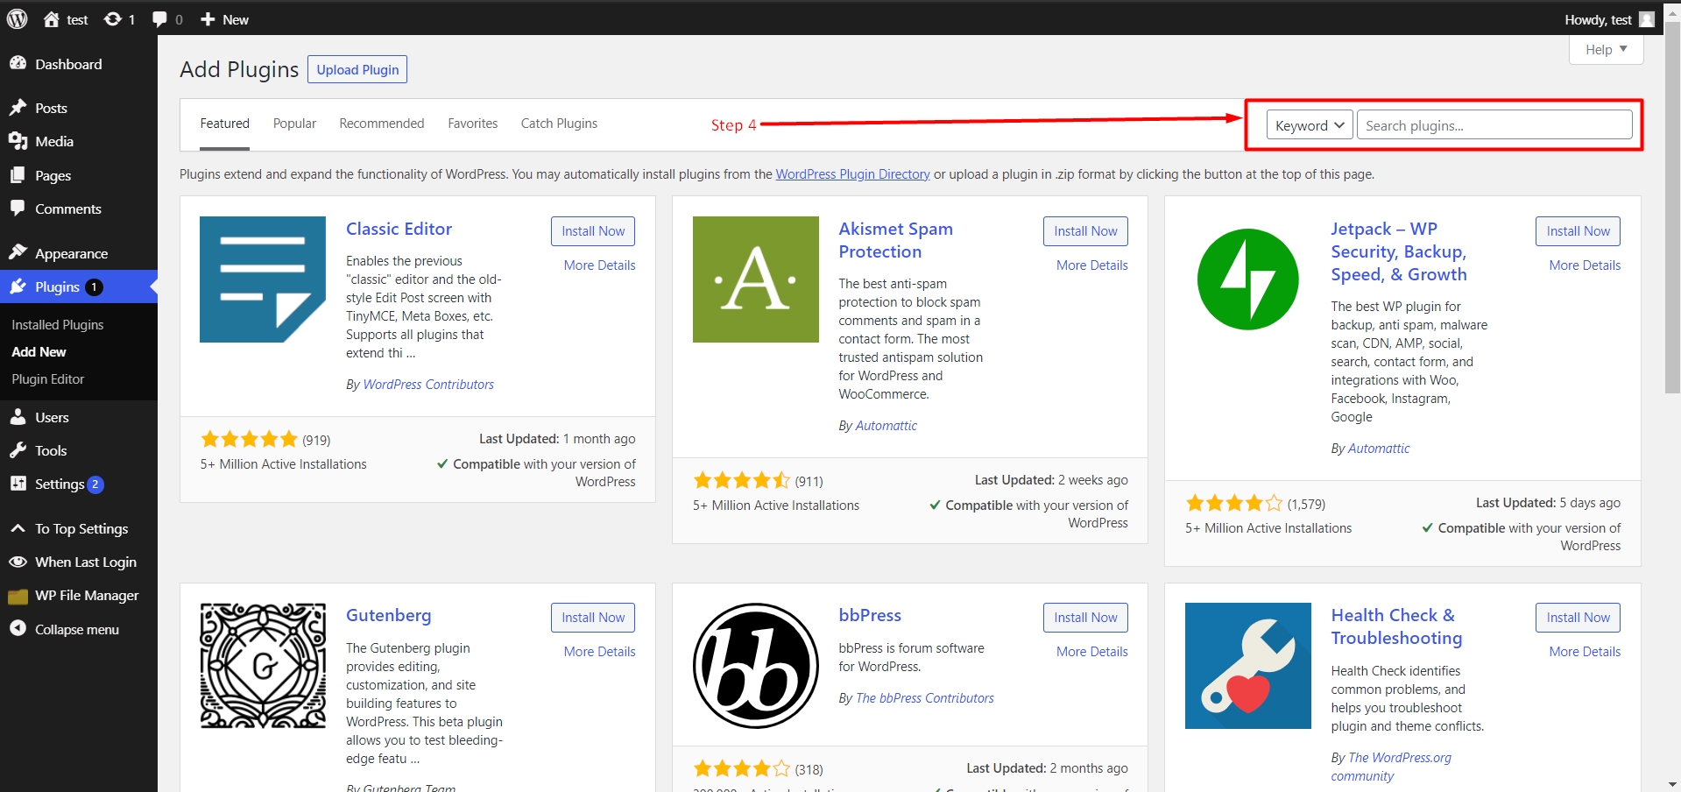The image size is (1681, 792).
Task: Install the Jetpack plugin
Action: 1578,231
